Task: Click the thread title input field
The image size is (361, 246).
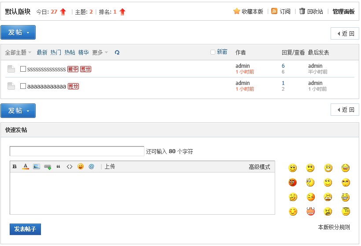Action: (x=77, y=151)
